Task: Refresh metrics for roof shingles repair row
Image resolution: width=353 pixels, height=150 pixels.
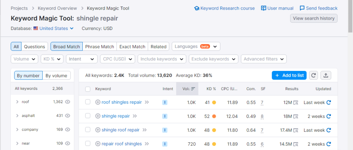Action: click(329, 103)
